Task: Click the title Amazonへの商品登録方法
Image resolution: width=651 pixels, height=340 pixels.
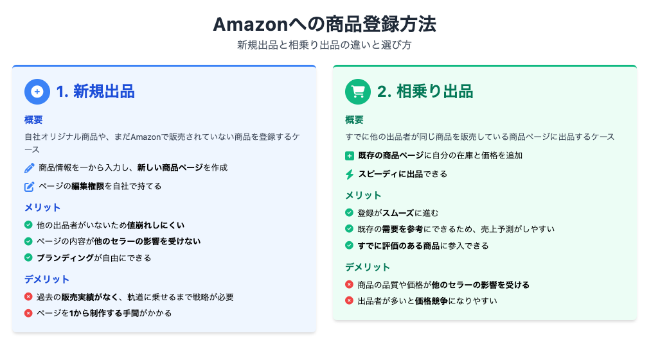Action: tap(325, 24)
